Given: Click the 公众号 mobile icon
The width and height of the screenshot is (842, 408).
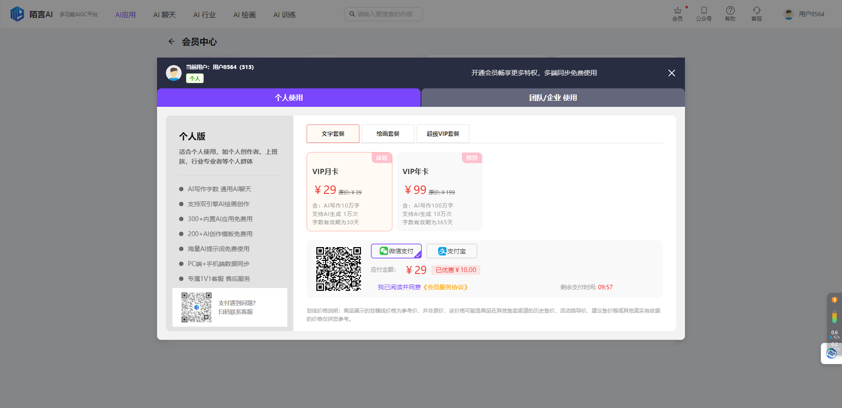Looking at the screenshot, I should 704,12.
